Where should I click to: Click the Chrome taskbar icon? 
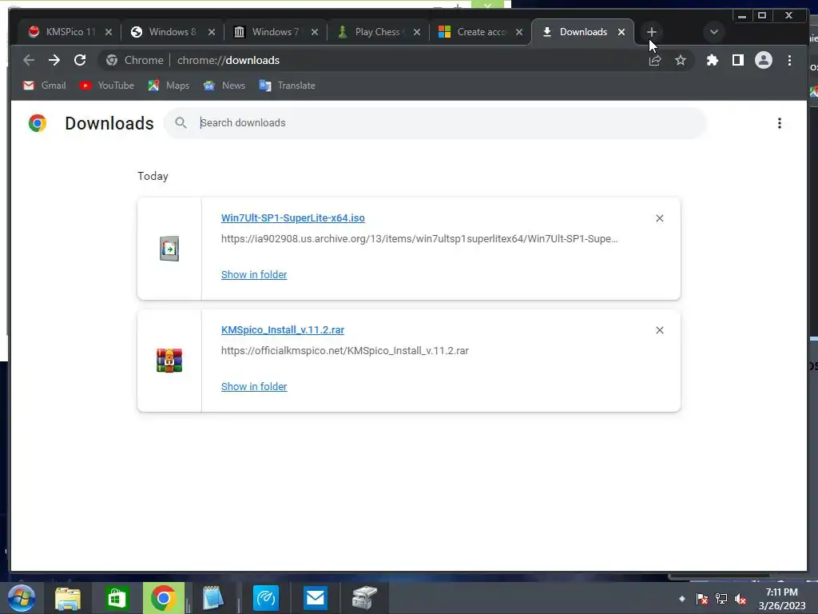[x=163, y=598]
